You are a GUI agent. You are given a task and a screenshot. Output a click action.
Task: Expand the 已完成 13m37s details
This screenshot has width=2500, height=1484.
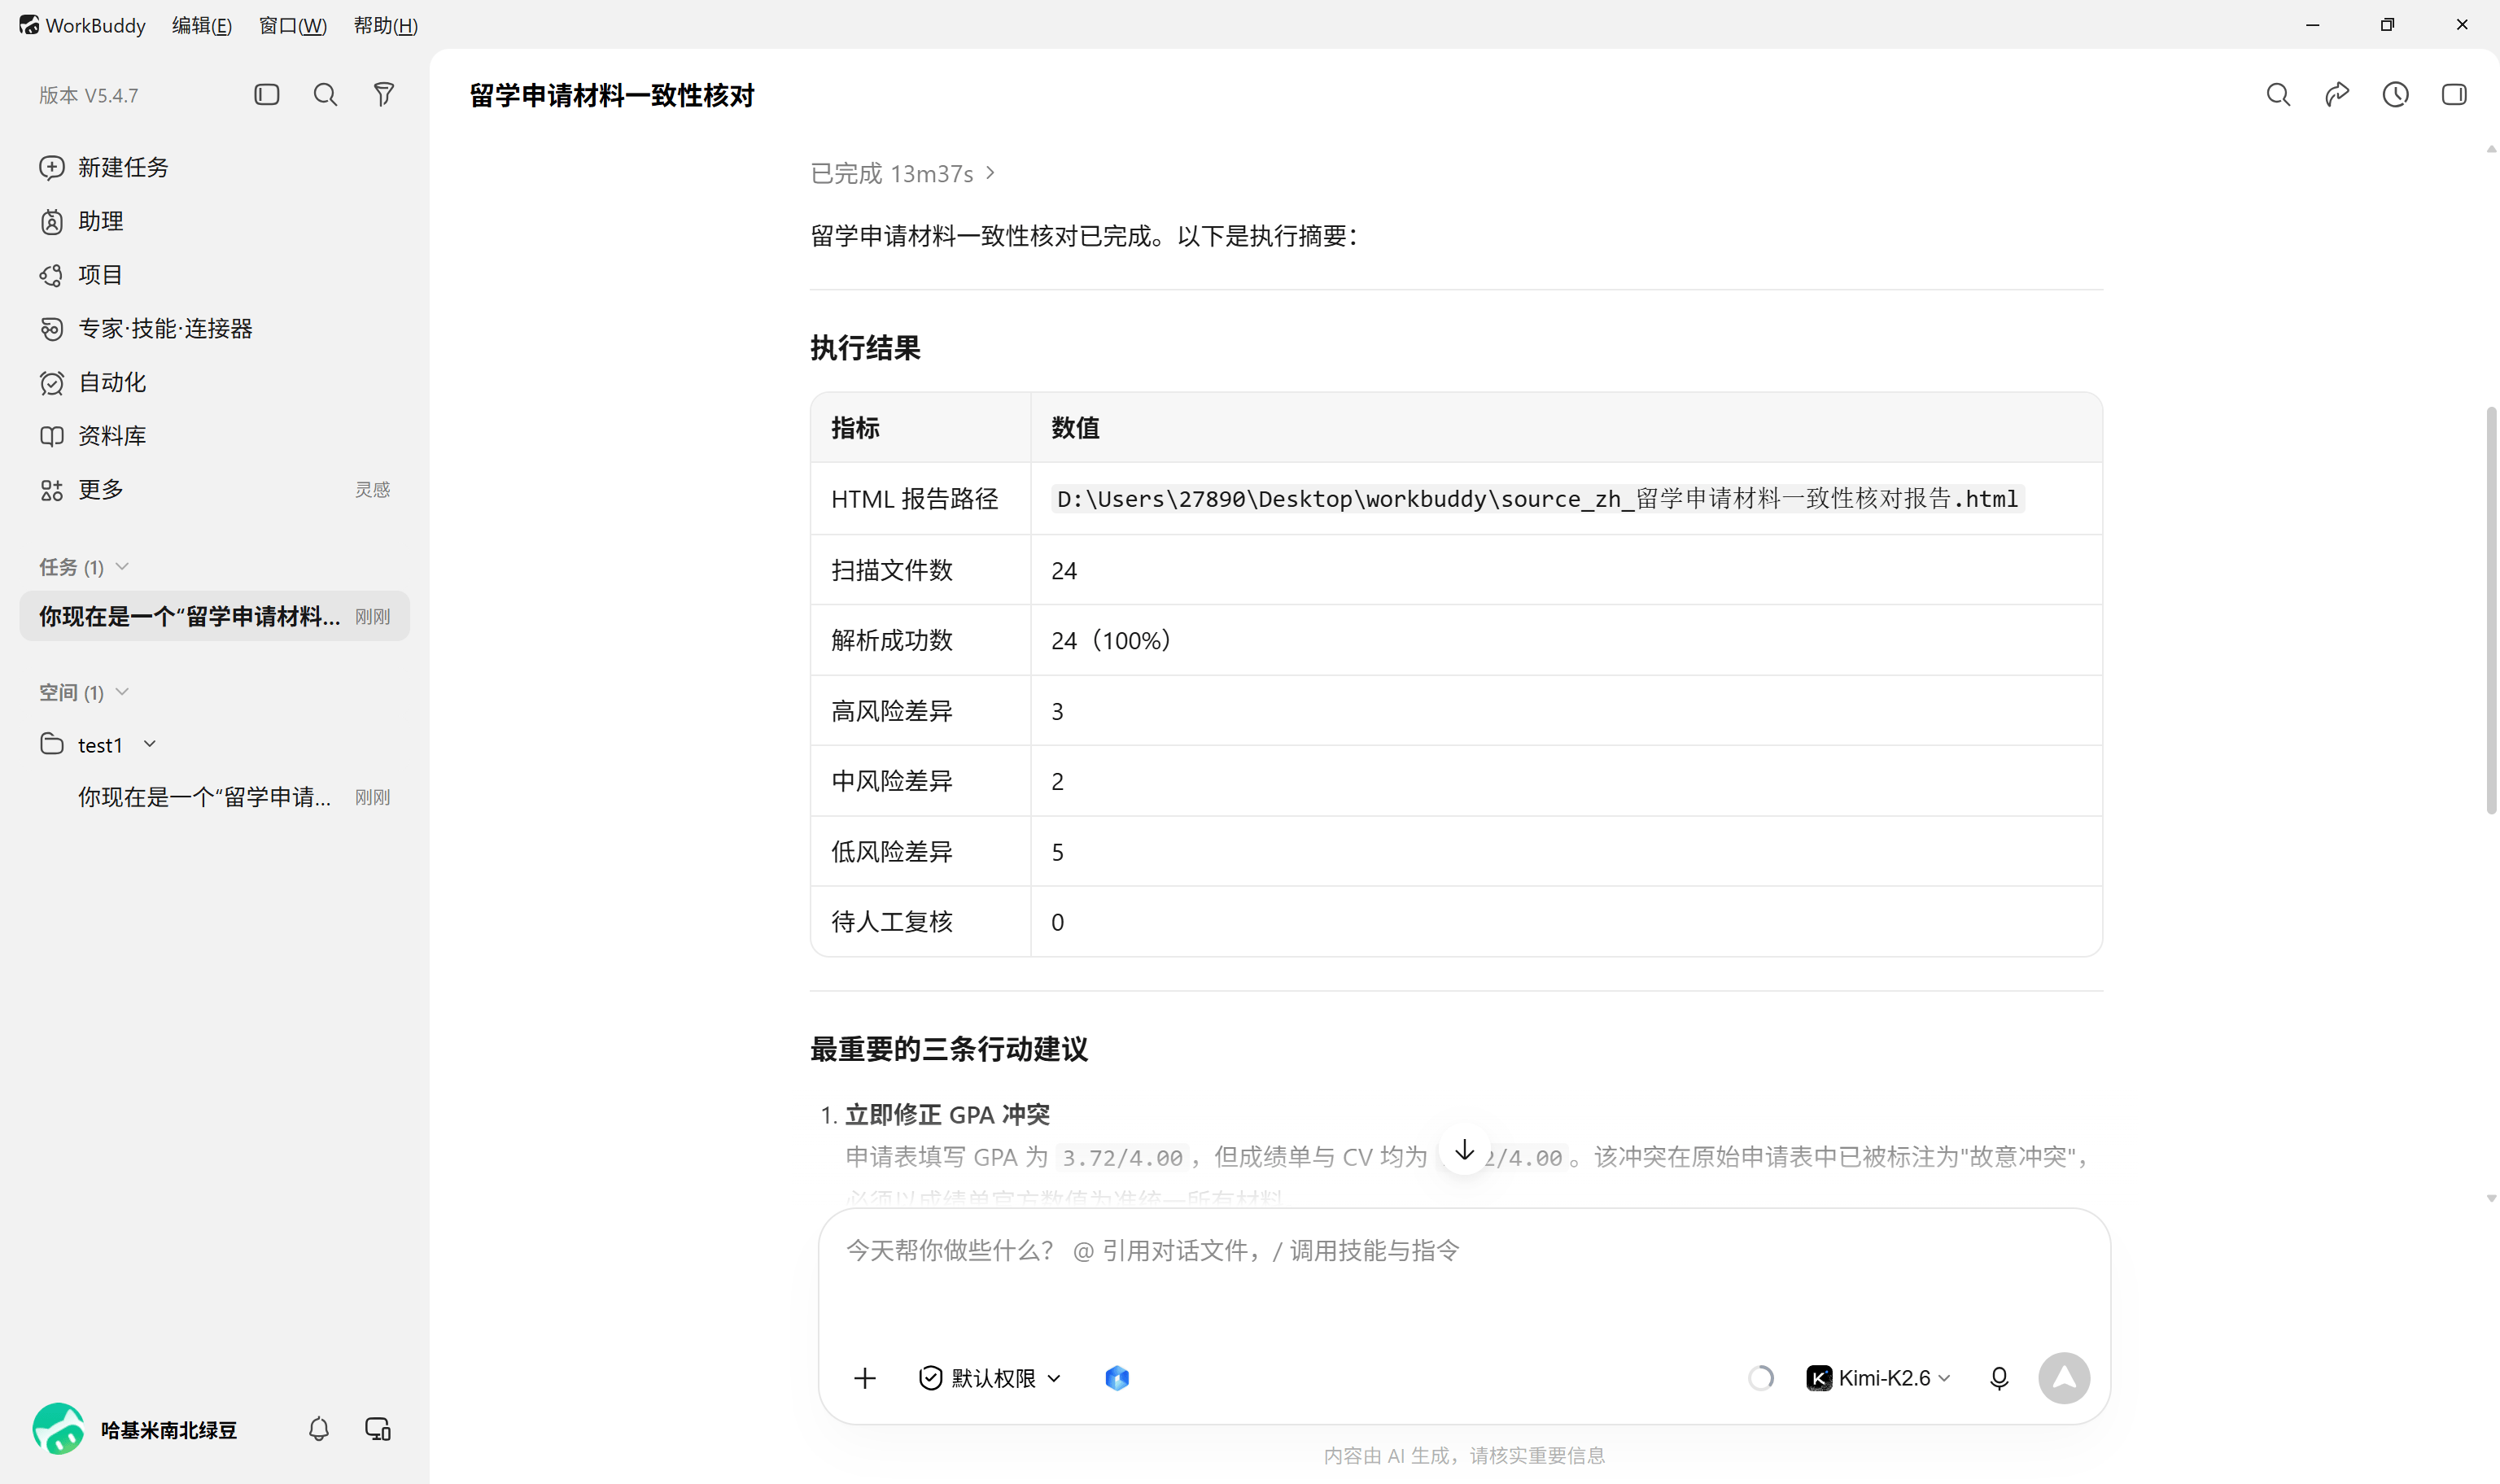click(x=902, y=174)
